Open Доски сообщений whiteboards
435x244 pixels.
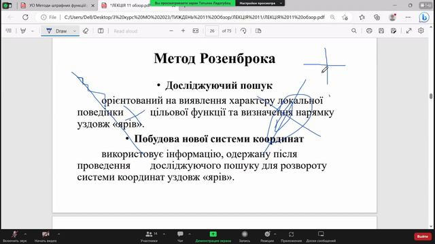pyautogui.click(x=321, y=237)
